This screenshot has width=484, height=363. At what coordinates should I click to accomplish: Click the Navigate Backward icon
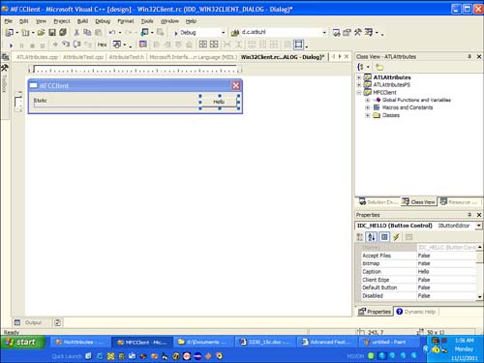click(144, 32)
